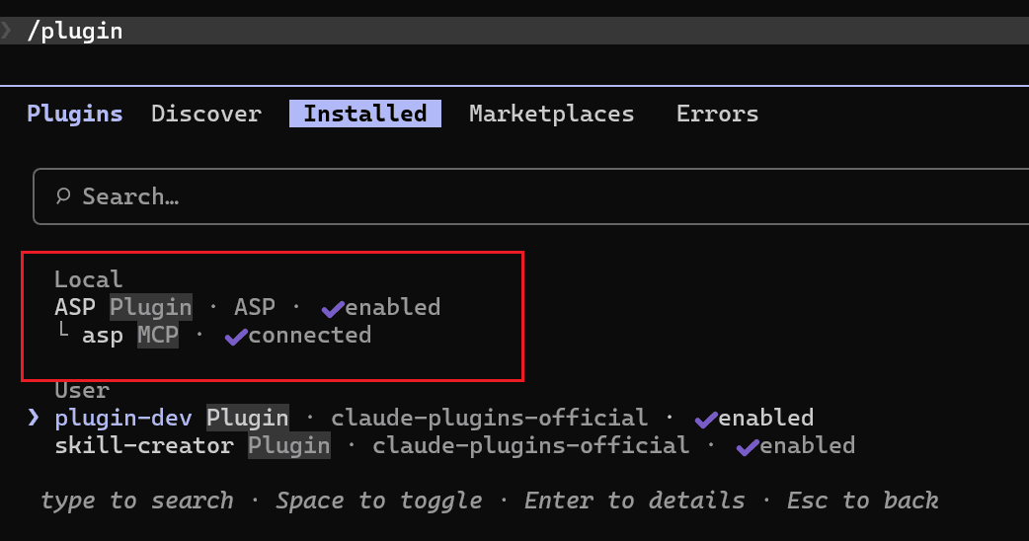The image size is (1029, 541).
Task: Toggle skill-creator enabled status
Action: click(807, 445)
